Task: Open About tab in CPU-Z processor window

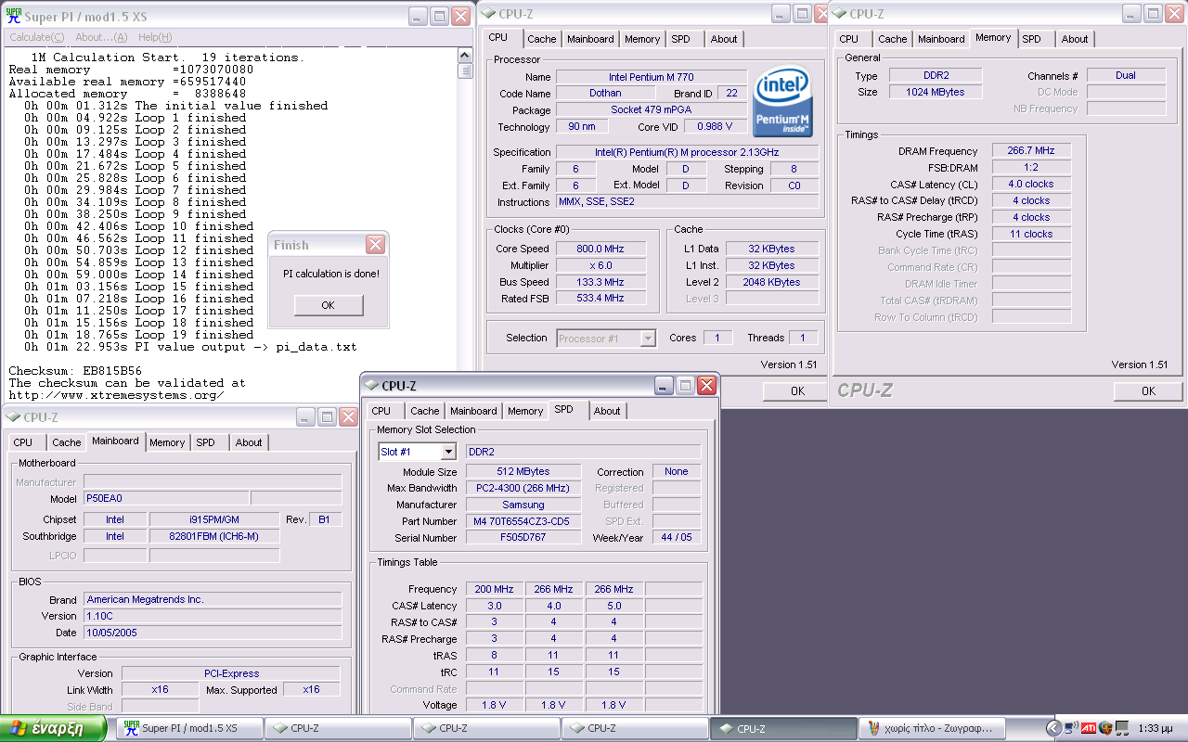Action: pyautogui.click(x=724, y=39)
